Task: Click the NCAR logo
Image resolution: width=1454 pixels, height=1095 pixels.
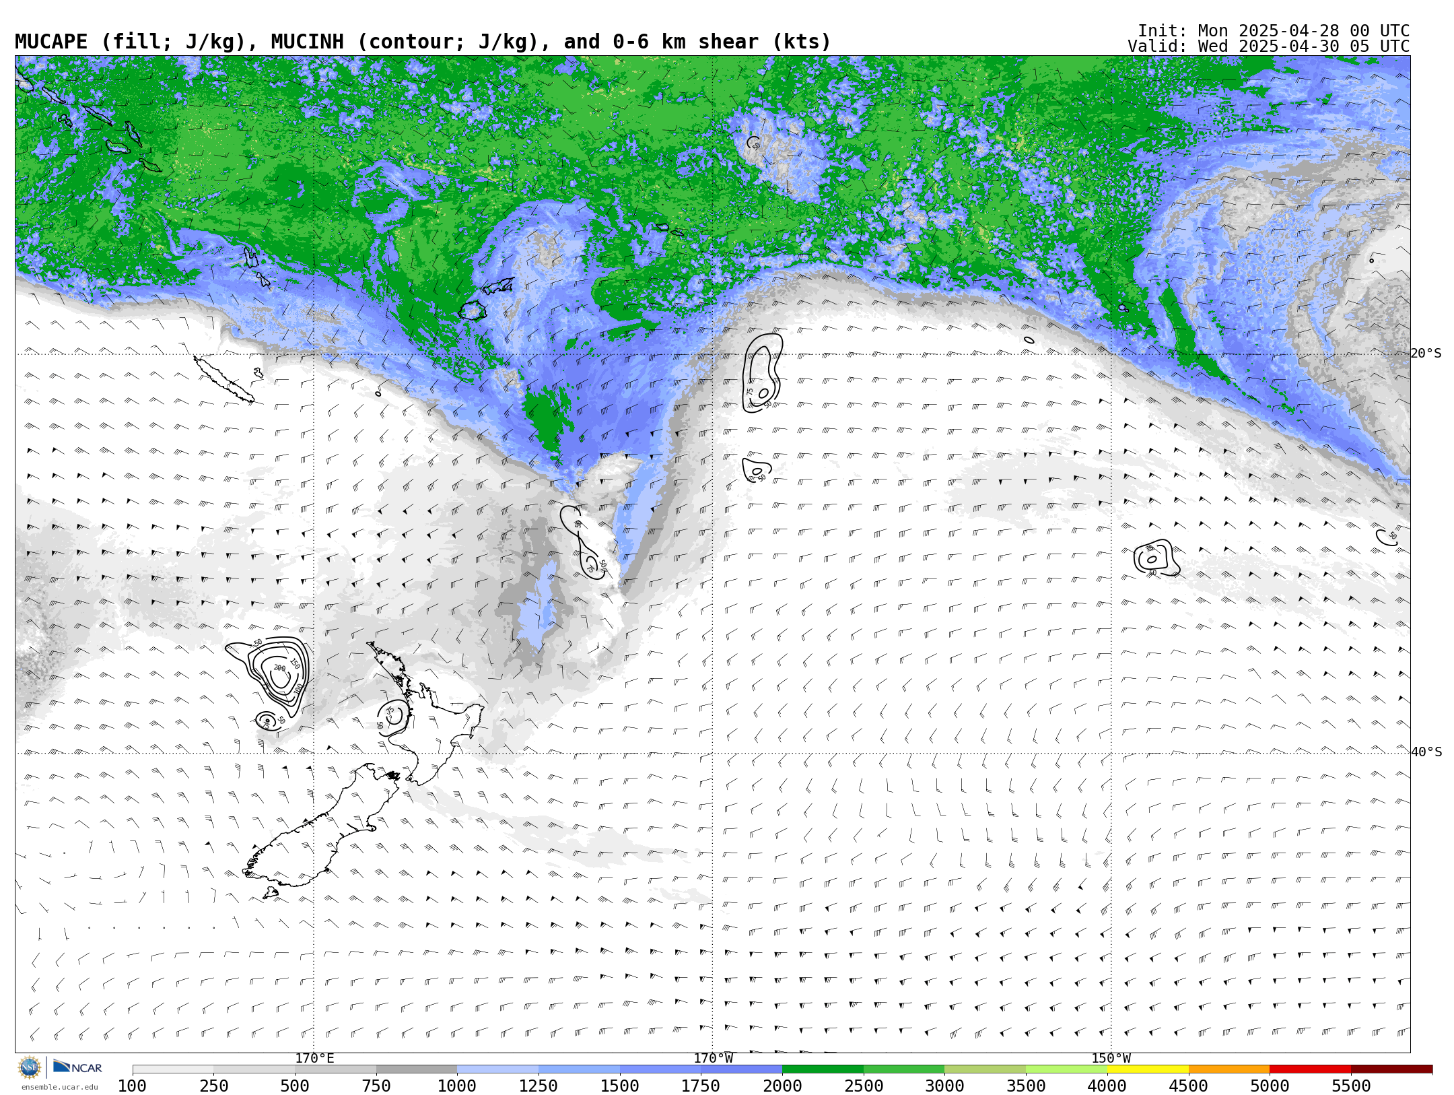Action: (77, 1067)
